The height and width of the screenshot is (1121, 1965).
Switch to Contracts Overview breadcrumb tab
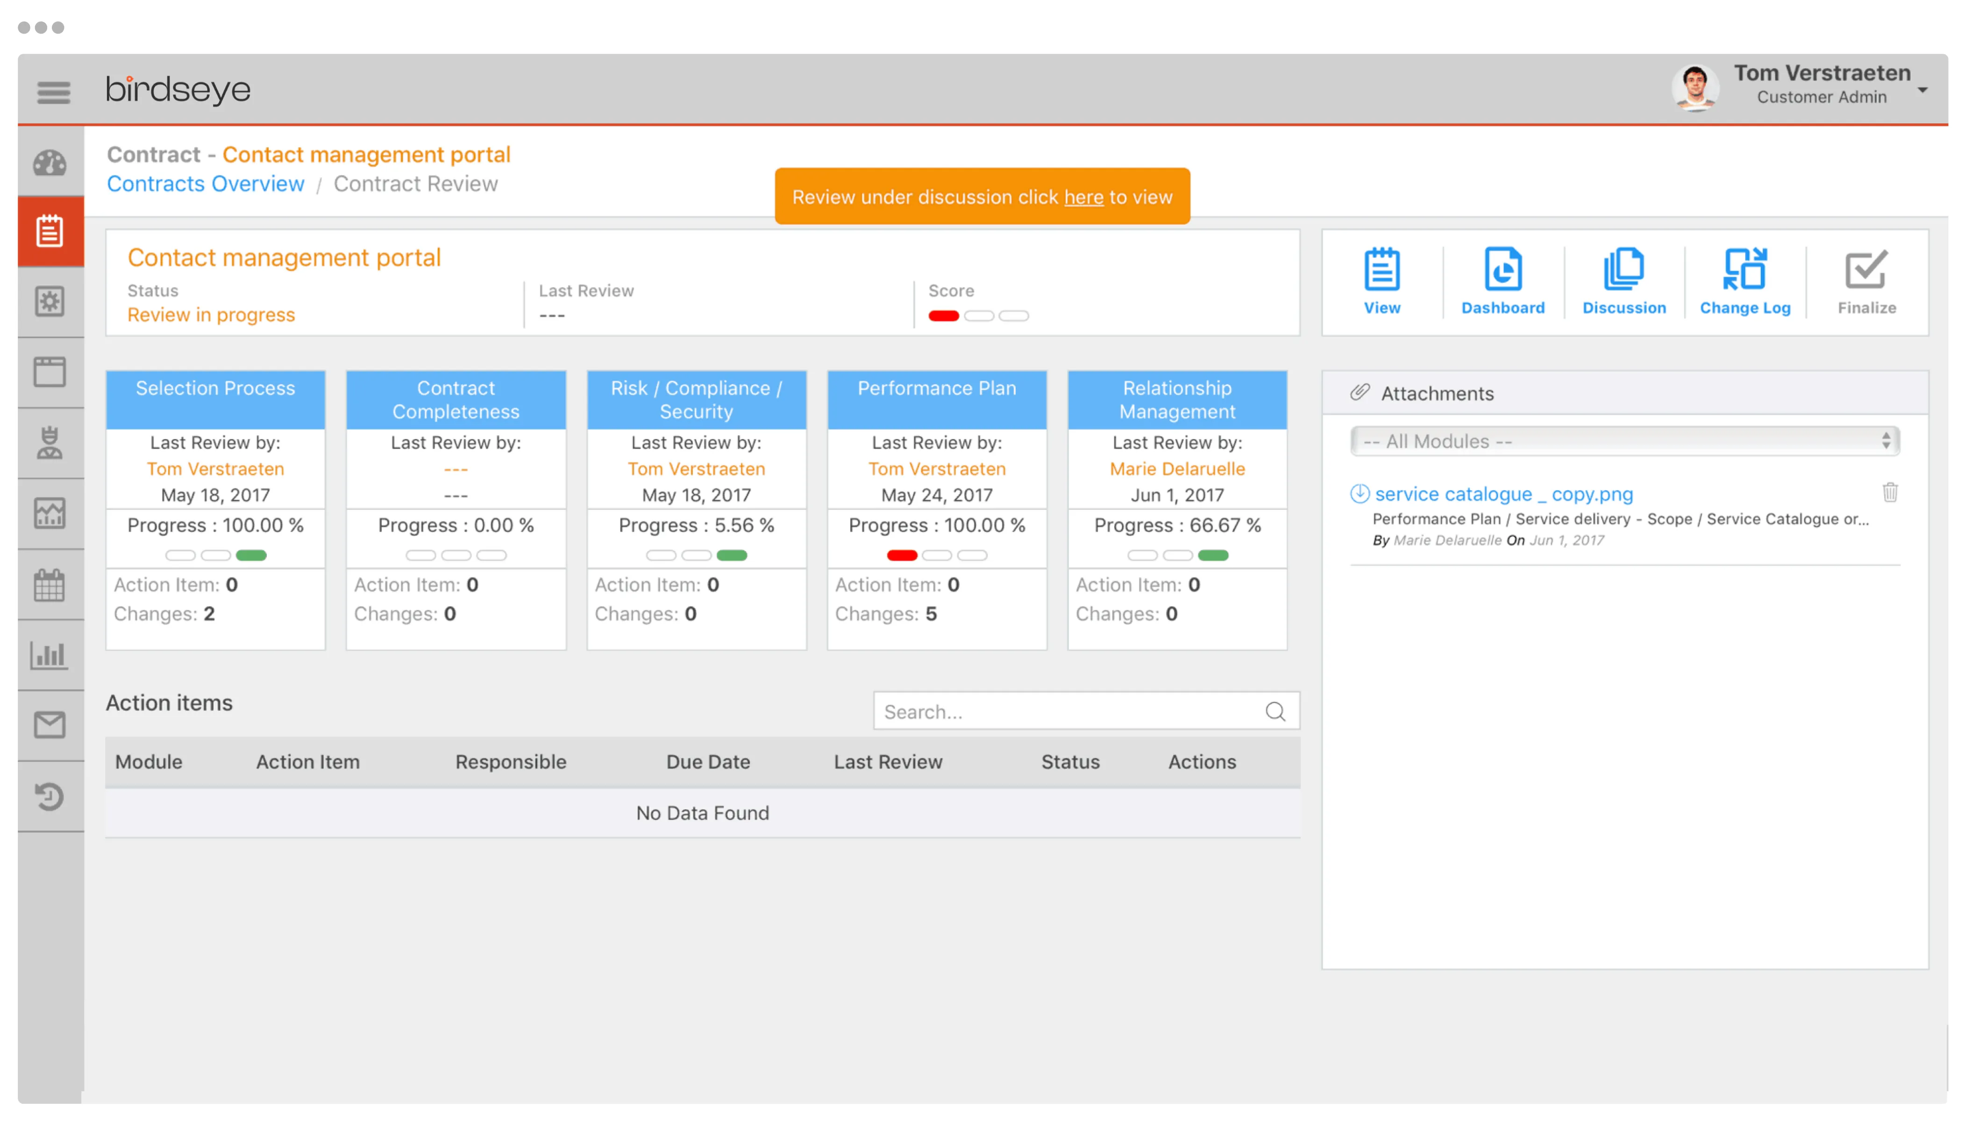click(x=205, y=183)
